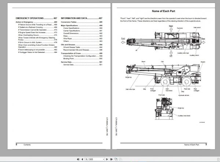
Task: Click the top-view crane diagram
Action: pyautogui.click(x=164, y=42)
